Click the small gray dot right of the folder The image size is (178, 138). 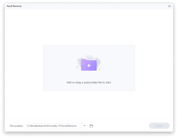(x=99, y=69)
